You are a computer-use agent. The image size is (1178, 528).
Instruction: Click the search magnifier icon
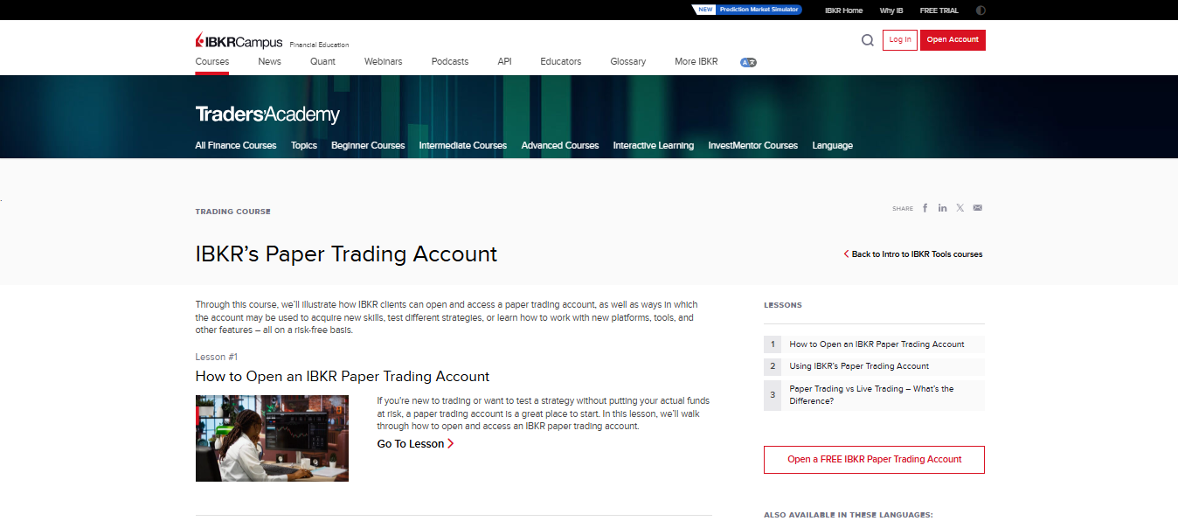click(x=867, y=40)
